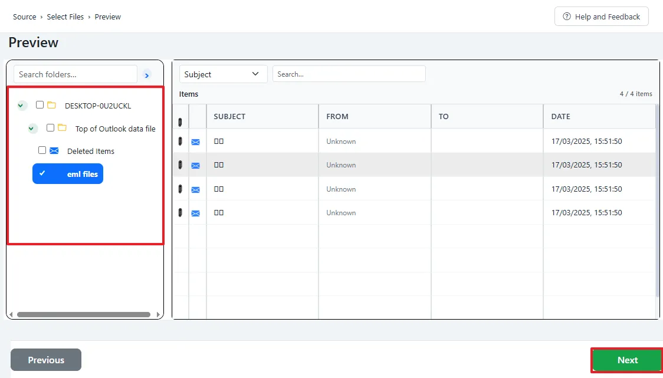Open Select Files in the breadcrumb

(65, 17)
